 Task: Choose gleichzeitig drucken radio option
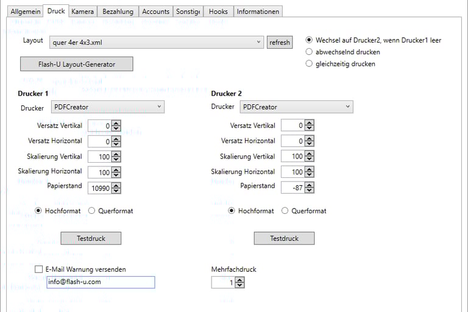[309, 63]
